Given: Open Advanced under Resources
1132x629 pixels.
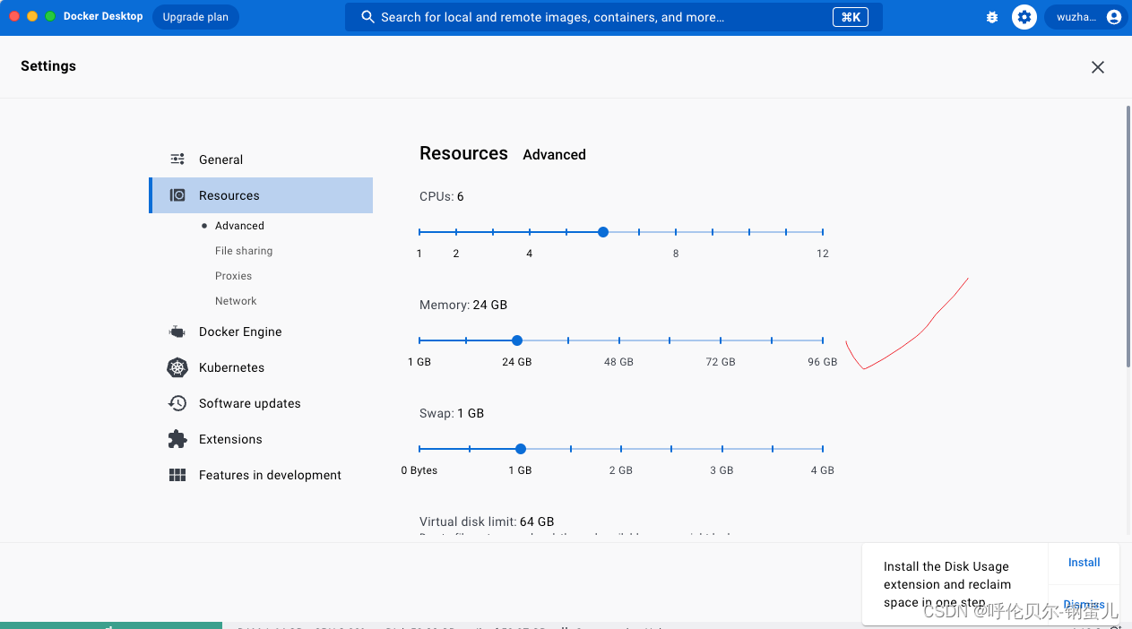Looking at the screenshot, I should click(x=239, y=226).
